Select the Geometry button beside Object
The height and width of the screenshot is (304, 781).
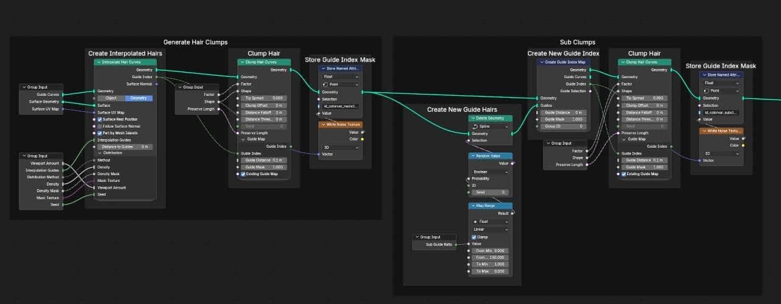139,98
